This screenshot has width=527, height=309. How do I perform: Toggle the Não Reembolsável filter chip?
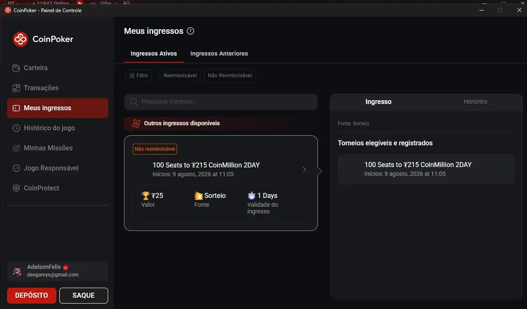click(230, 76)
